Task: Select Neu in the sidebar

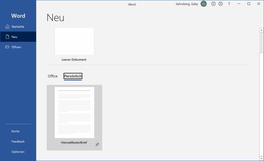Action: [x=18, y=37]
